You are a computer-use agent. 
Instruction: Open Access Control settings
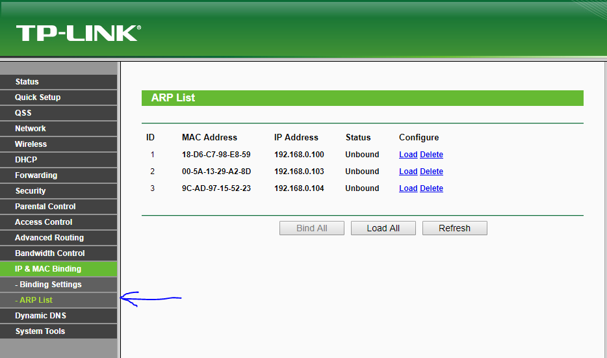pyautogui.click(x=58, y=222)
